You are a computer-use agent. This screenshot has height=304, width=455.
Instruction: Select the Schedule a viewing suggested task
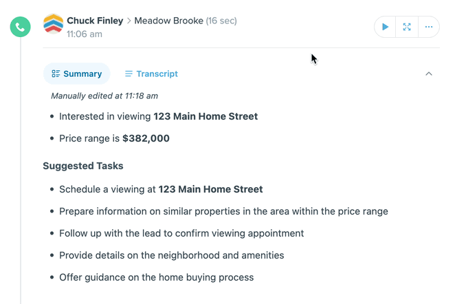pos(161,189)
